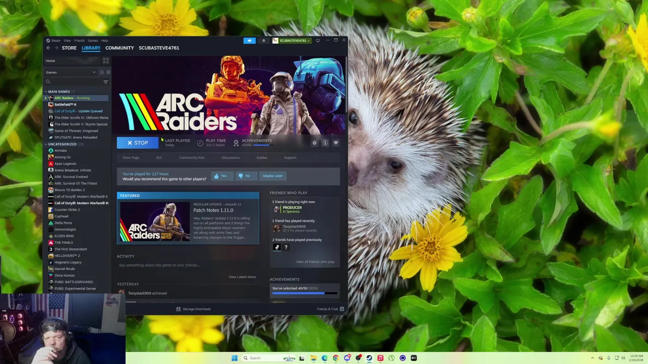The height and width of the screenshot is (364, 648).
Task: Collapse the UNCATEGORIZED category
Action: click(x=46, y=144)
